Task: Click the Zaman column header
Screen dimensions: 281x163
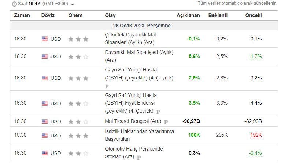Action: click(22, 16)
